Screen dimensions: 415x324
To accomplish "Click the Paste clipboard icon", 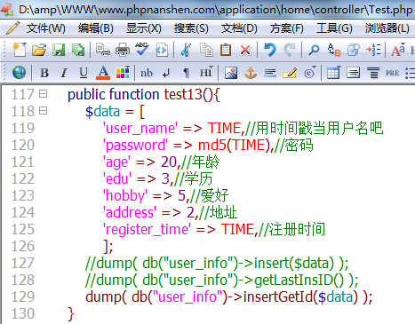I will (226, 50).
